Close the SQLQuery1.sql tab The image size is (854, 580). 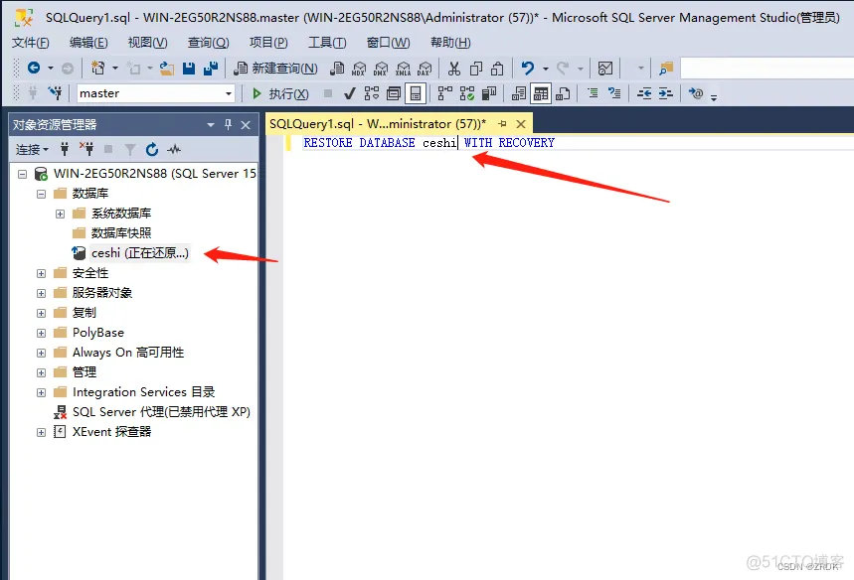(521, 124)
